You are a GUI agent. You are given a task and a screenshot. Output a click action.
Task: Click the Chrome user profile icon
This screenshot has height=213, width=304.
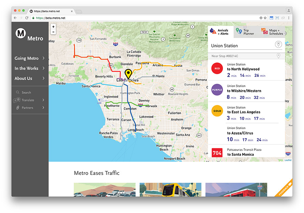pyautogui.click(x=289, y=10)
